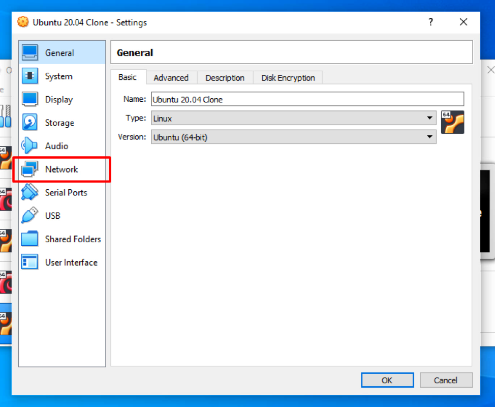Click the System chip icon
The image size is (495, 407).
(30, 76)
